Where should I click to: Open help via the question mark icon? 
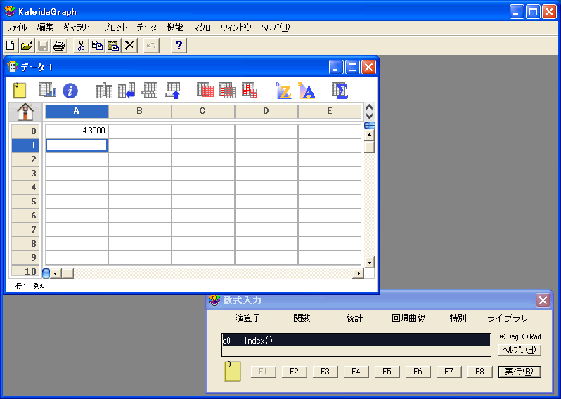[179, 46]
